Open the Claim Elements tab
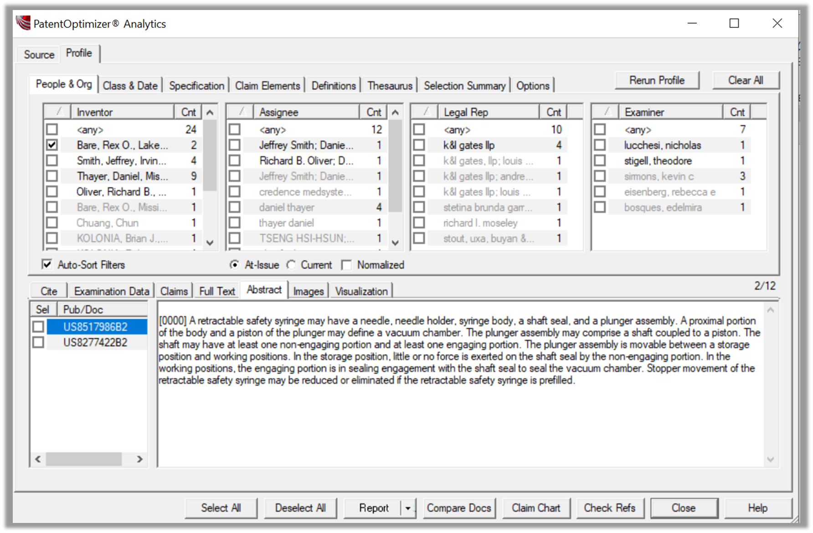 click(268, 86)
